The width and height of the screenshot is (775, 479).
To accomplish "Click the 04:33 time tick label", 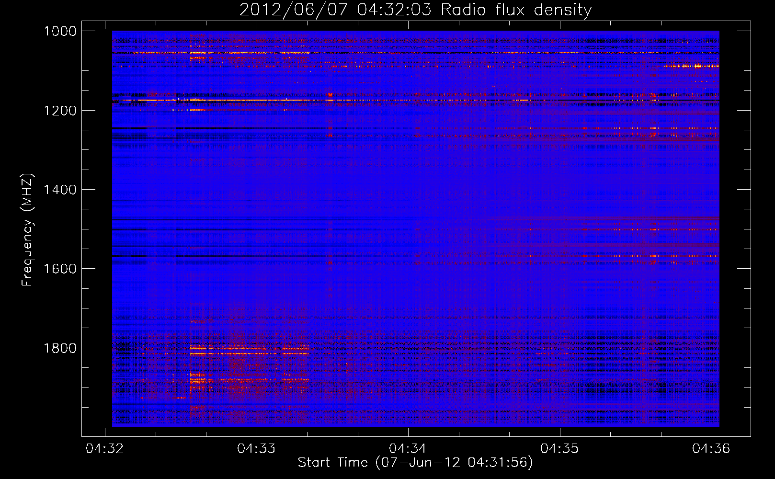I will tap(256, 448).
